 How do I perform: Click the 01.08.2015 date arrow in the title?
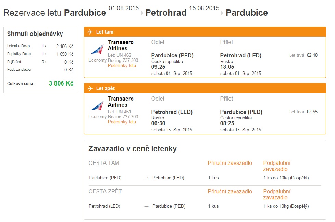(x=126, y=13)
